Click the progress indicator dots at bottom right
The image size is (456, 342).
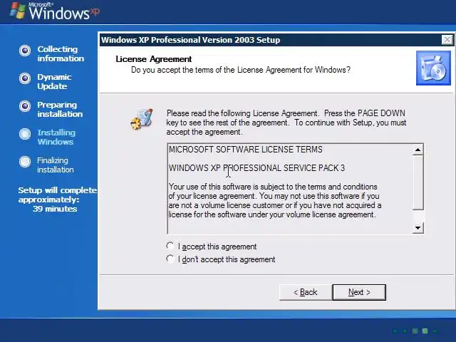click(415, 331)
